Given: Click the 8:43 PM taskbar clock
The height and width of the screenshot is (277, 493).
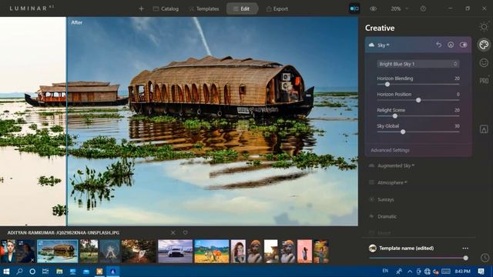Looking at the screenshot, I should click(x=462, y=272).
